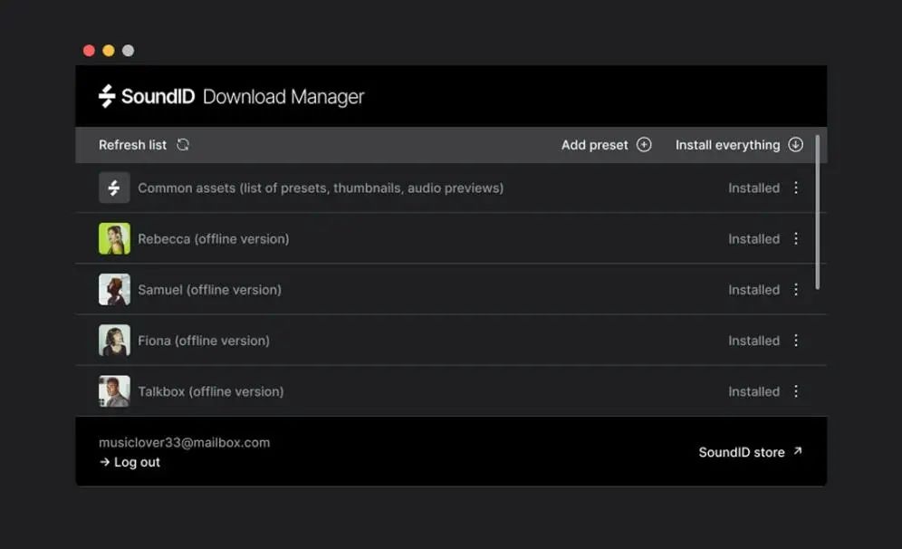Select the Fiona preset thumbnail
The height and width of the screenshot is (549, 902).
[x=114, y=341]
